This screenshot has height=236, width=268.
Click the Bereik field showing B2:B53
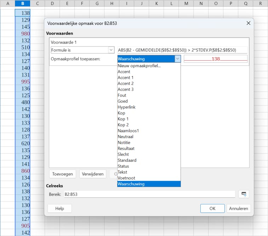click(149, 194)
